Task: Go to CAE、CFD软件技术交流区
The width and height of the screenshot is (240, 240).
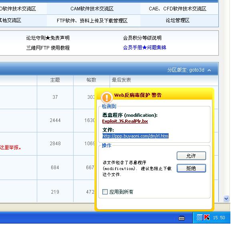Action: (178, 9)
